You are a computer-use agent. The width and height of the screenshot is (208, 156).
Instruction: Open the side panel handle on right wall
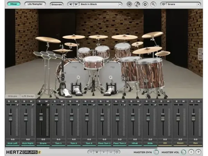(x=200, y=54)
